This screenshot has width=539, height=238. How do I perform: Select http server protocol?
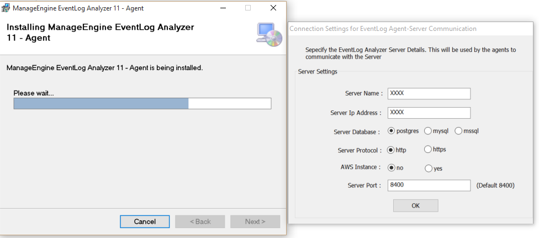click(x=392, y=150)
